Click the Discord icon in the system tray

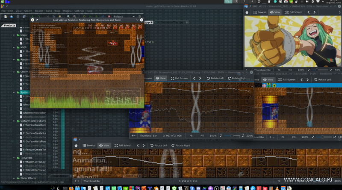click(286, 2)
